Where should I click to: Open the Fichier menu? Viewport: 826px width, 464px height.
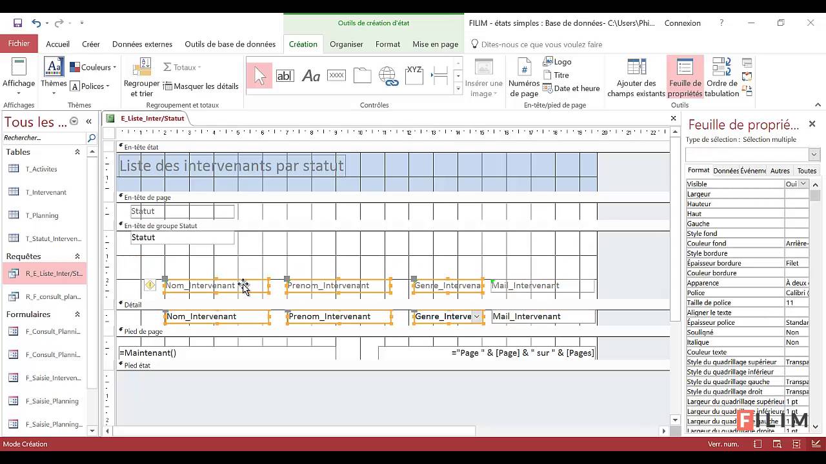19,44
